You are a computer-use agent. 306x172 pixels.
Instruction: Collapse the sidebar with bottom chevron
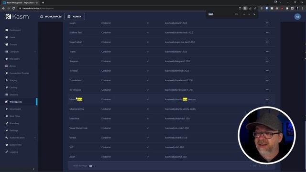[33, 169]
